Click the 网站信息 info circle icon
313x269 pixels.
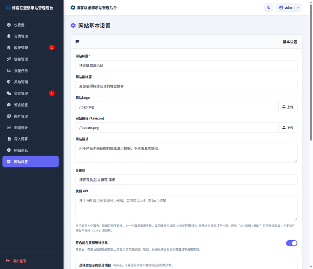(9, 150)
